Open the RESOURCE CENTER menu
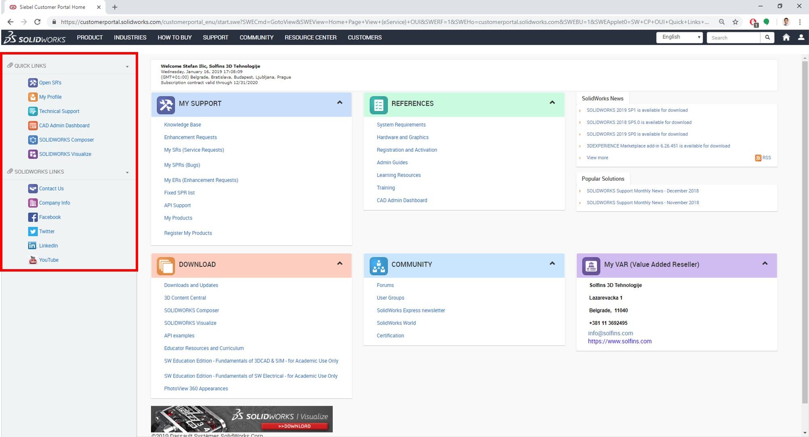Screen dimensions: 809x437 pos(310,37)
